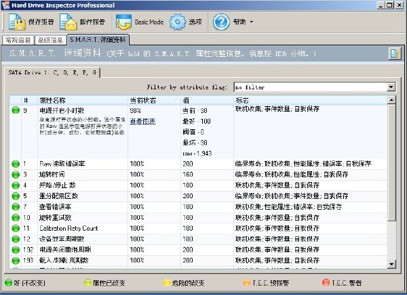This screenshot has height=295, width=407.
Task: Click the Mail Report envelope icon (邮件报告)
Action: (x=69, y=22)
